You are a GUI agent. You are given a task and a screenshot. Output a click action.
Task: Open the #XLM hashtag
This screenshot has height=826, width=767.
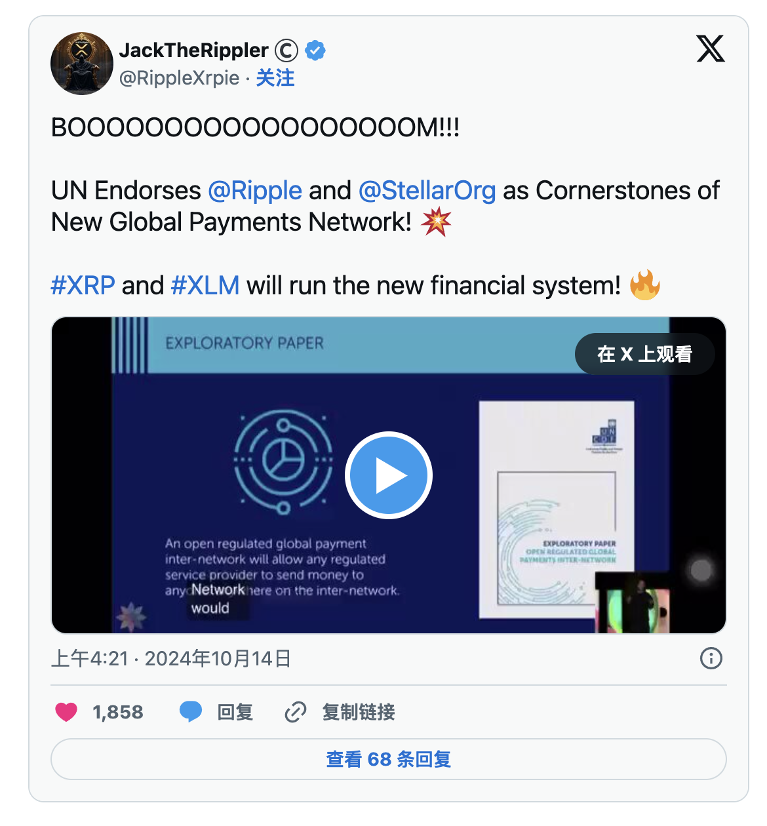(205, 286)
